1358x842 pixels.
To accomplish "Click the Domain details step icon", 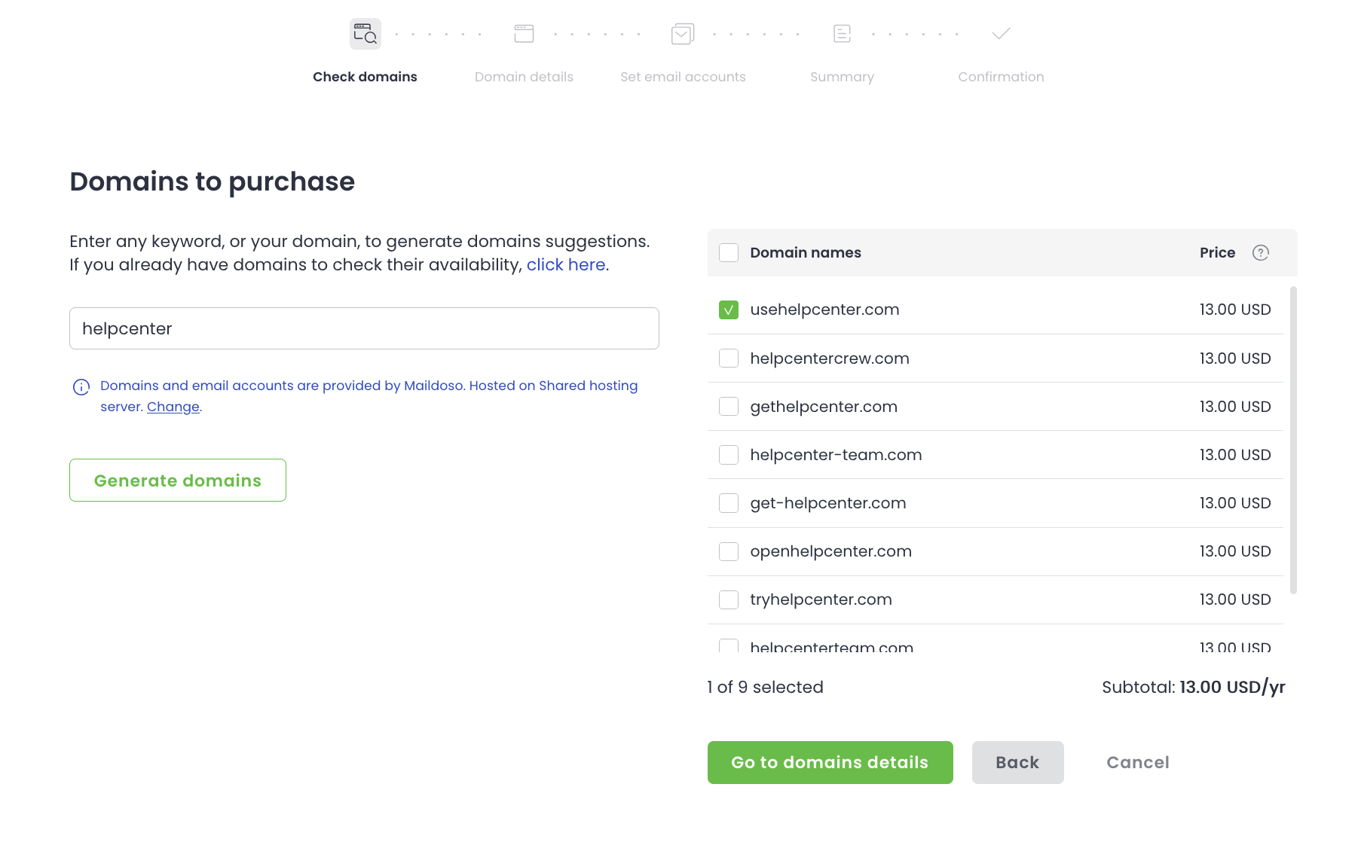I will click(x=524, y=34).
